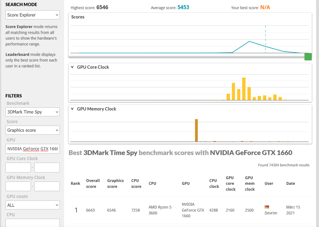Collapse the GPU Memory Clock chart chevron
Viewport: 319px width, 227px height.
[72, 109]
